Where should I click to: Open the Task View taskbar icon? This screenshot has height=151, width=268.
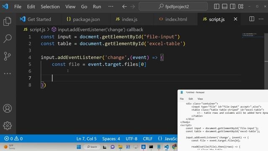pyautogui.click(x=105, y=147)
